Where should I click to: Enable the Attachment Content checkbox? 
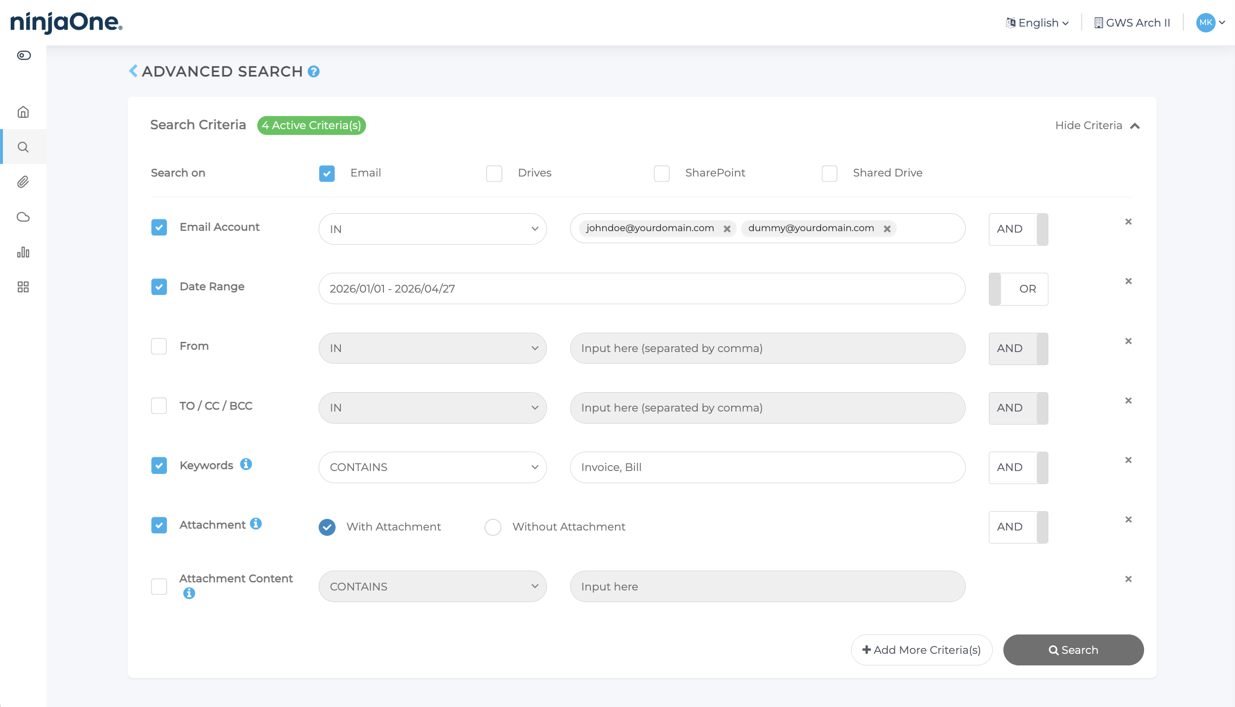159,587
